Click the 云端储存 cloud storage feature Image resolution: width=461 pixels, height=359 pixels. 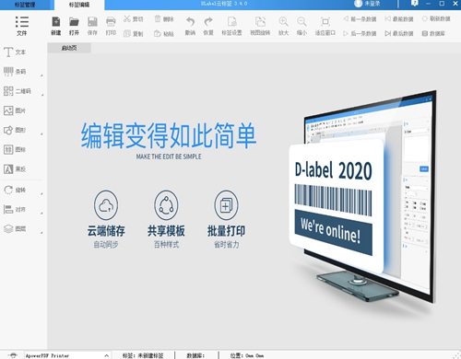pyautogui.click(x=106, y=219)
